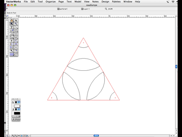Open the Palettes menu
This screenshot has width=182, height=137.
[x=116, y=2]
